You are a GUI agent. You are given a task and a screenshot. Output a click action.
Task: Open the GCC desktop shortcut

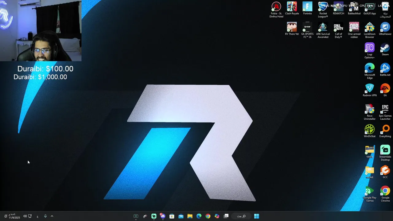click(385, 172)
